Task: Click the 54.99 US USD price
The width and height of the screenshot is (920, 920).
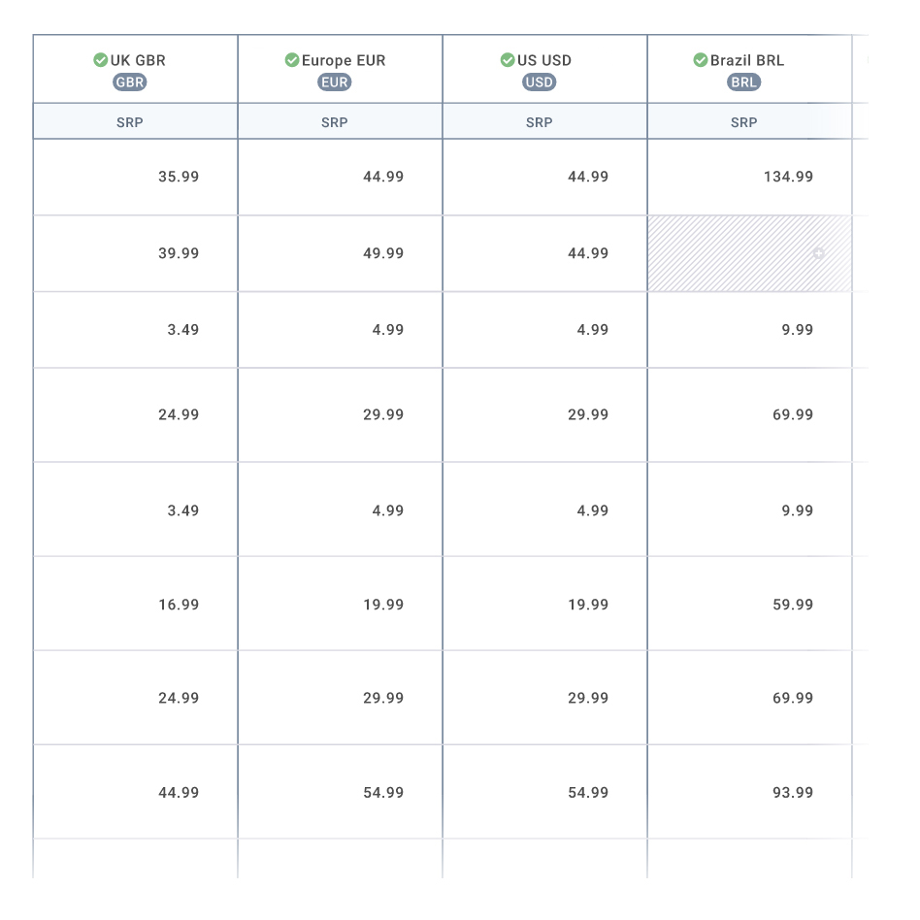Action: click(544, 791)
